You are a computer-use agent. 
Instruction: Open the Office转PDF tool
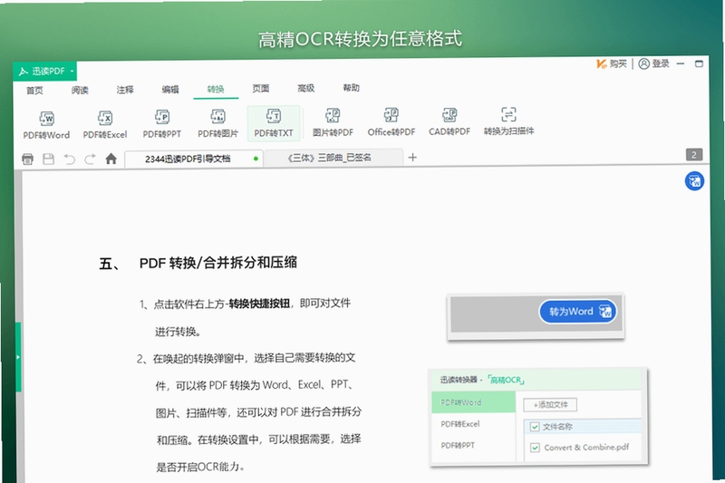click(391, 122)
